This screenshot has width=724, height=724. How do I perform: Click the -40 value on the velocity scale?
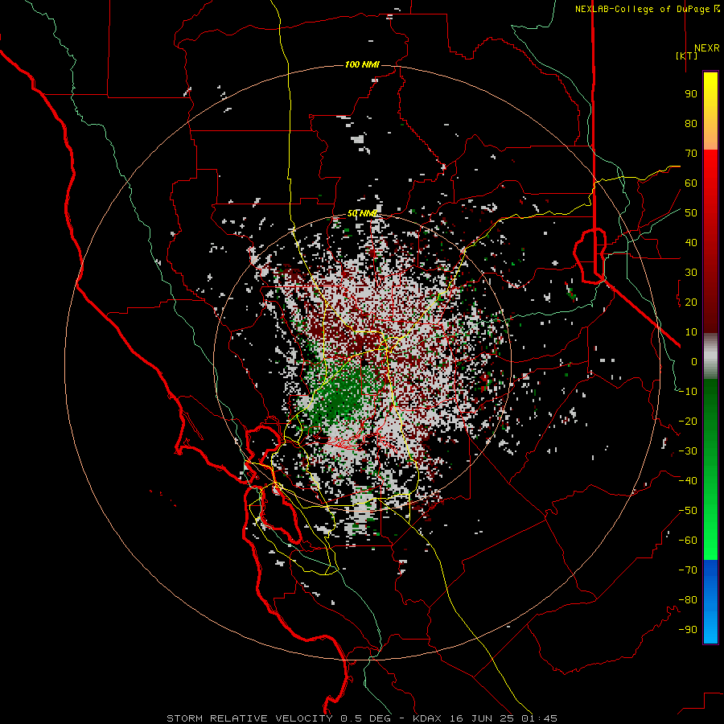click(x=688, y=481)
